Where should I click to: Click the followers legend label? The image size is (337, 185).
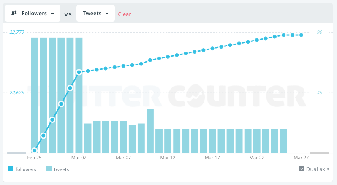[26, 169]
